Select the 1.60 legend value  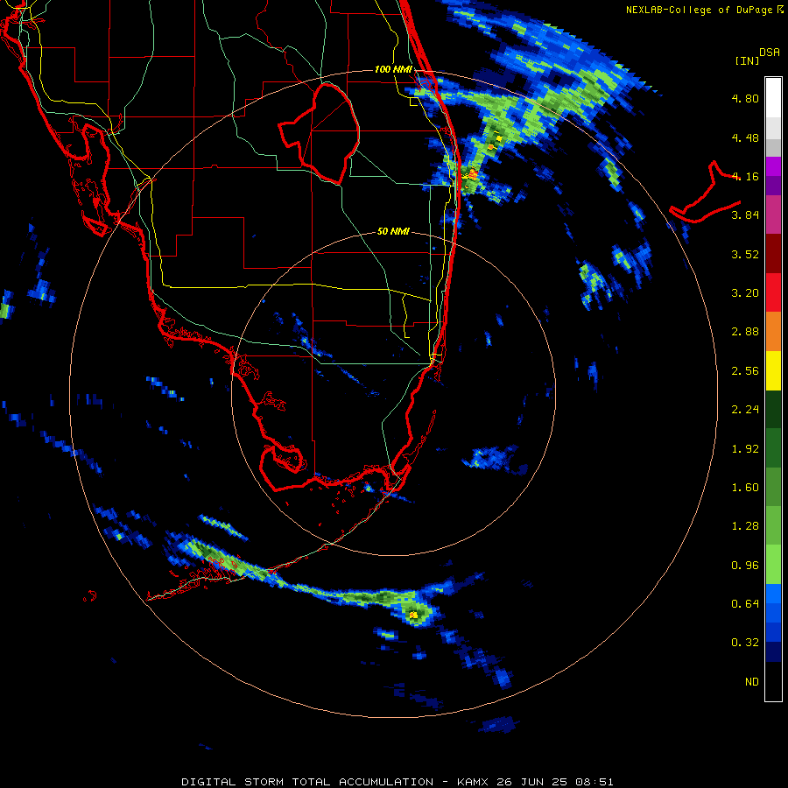[745, 488]
